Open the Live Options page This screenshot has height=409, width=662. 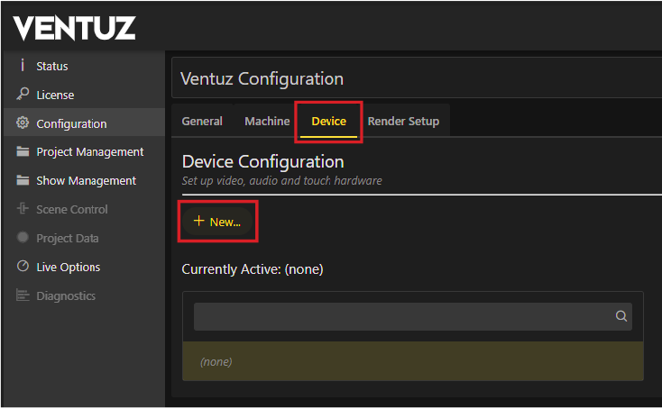[68, 267]
